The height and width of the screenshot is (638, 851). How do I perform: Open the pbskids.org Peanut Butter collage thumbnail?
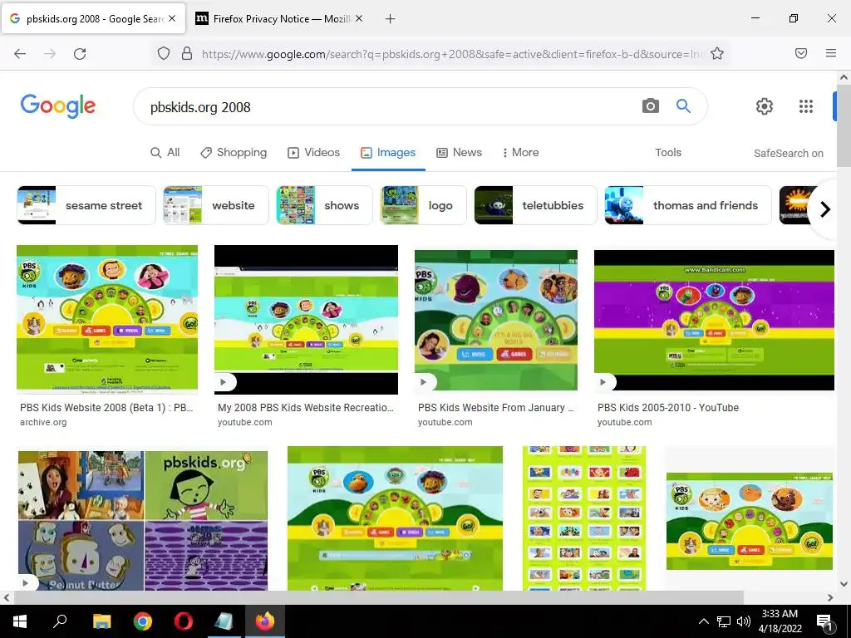pos(143,521)
